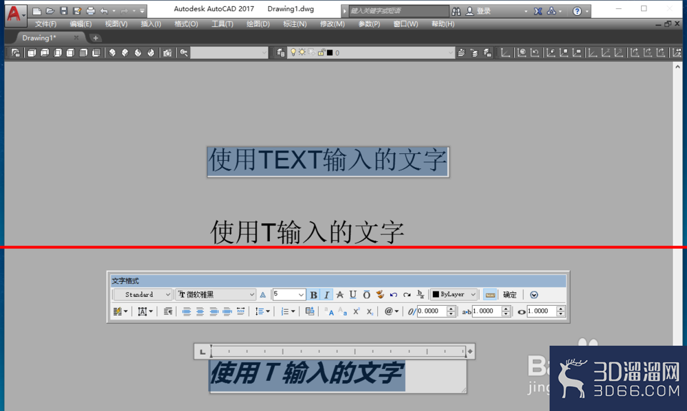Viewport: 687px width, 411px height.
Task: Toggle strikethrough formatting
Action: [339, 295]
